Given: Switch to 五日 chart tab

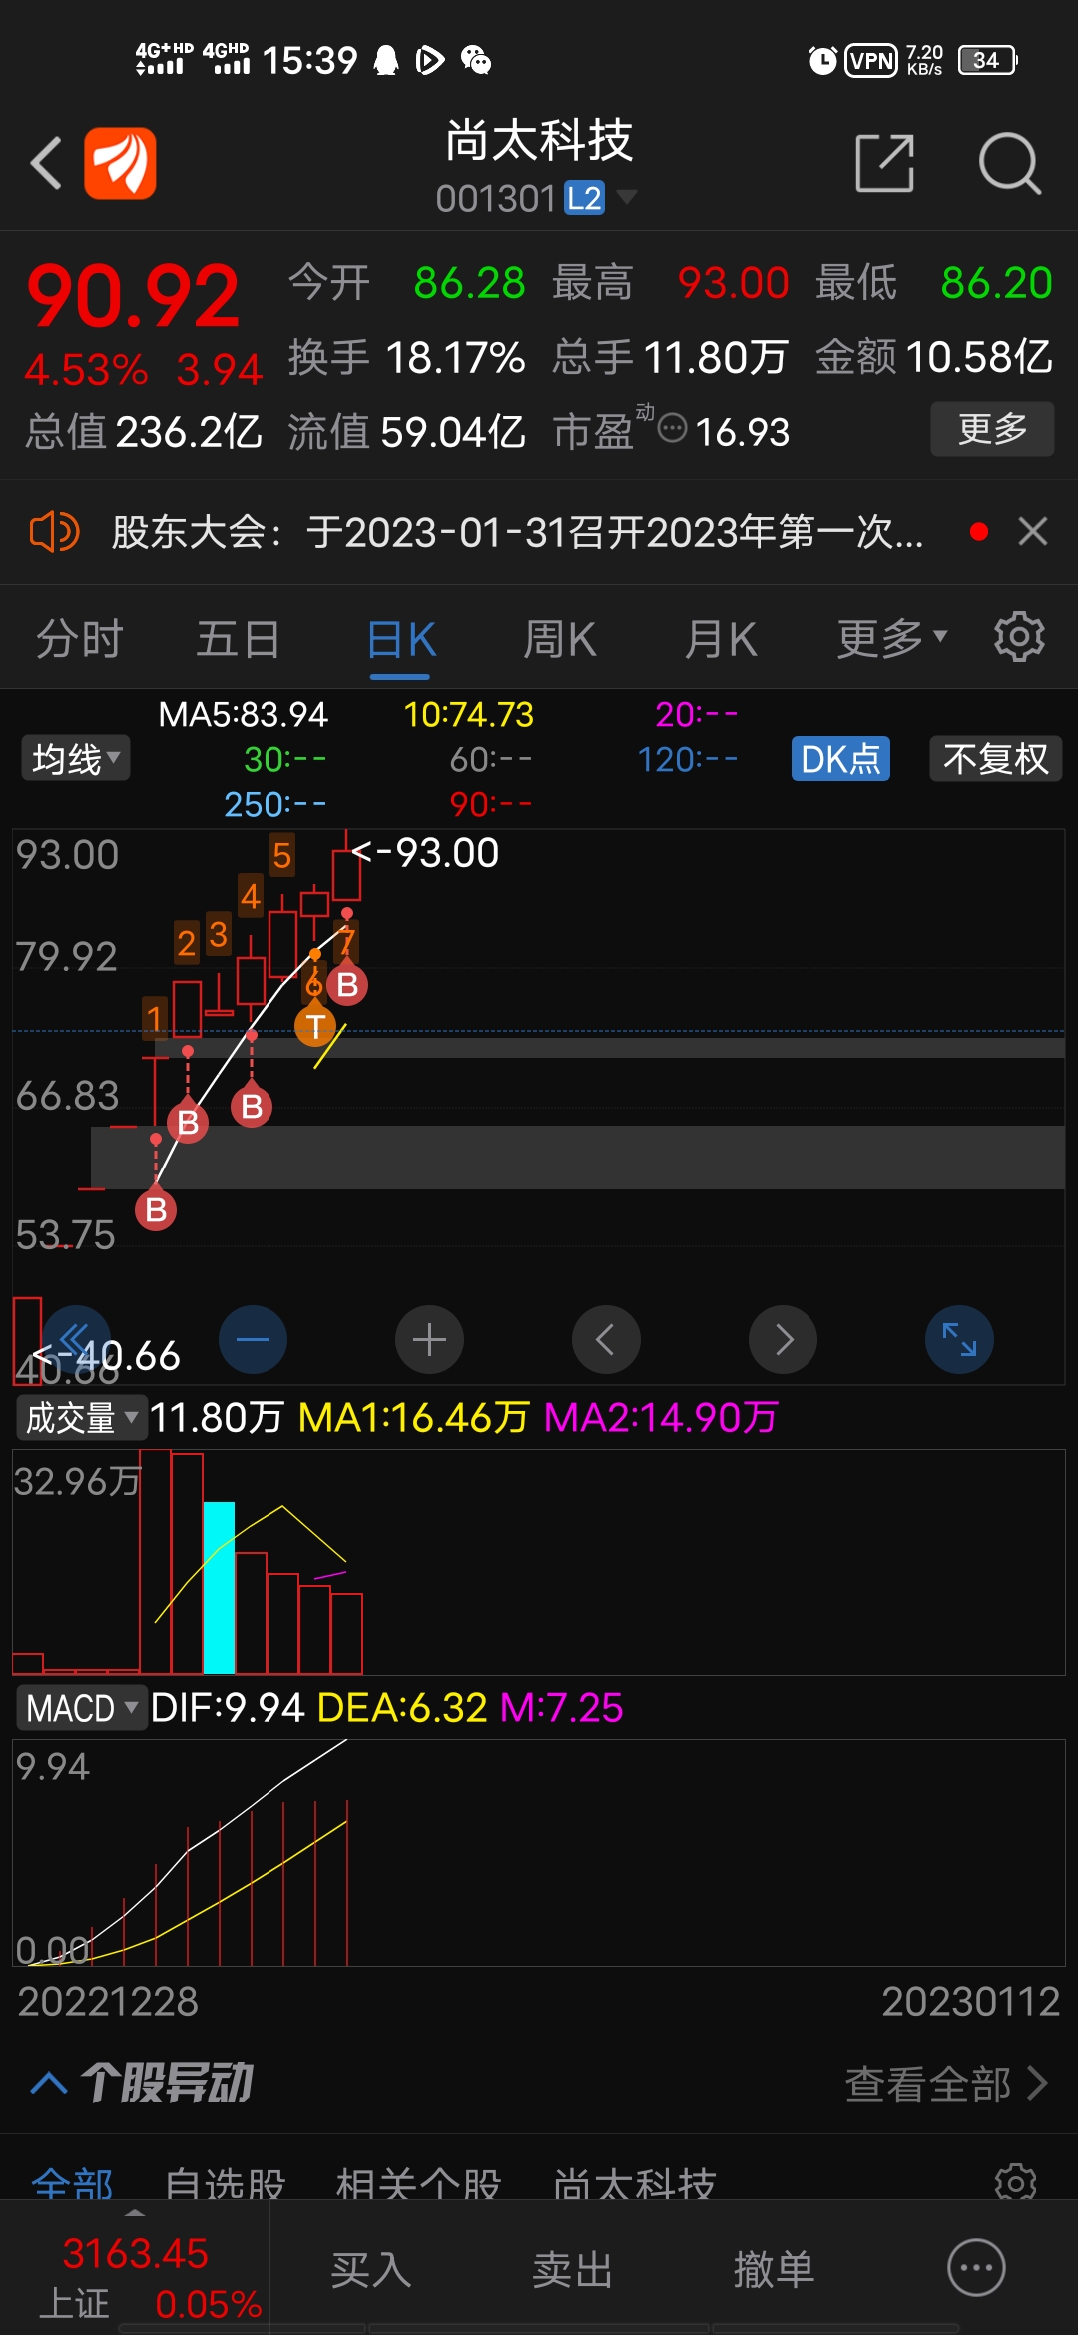Looking at the screenshot, I should point(239,639).
